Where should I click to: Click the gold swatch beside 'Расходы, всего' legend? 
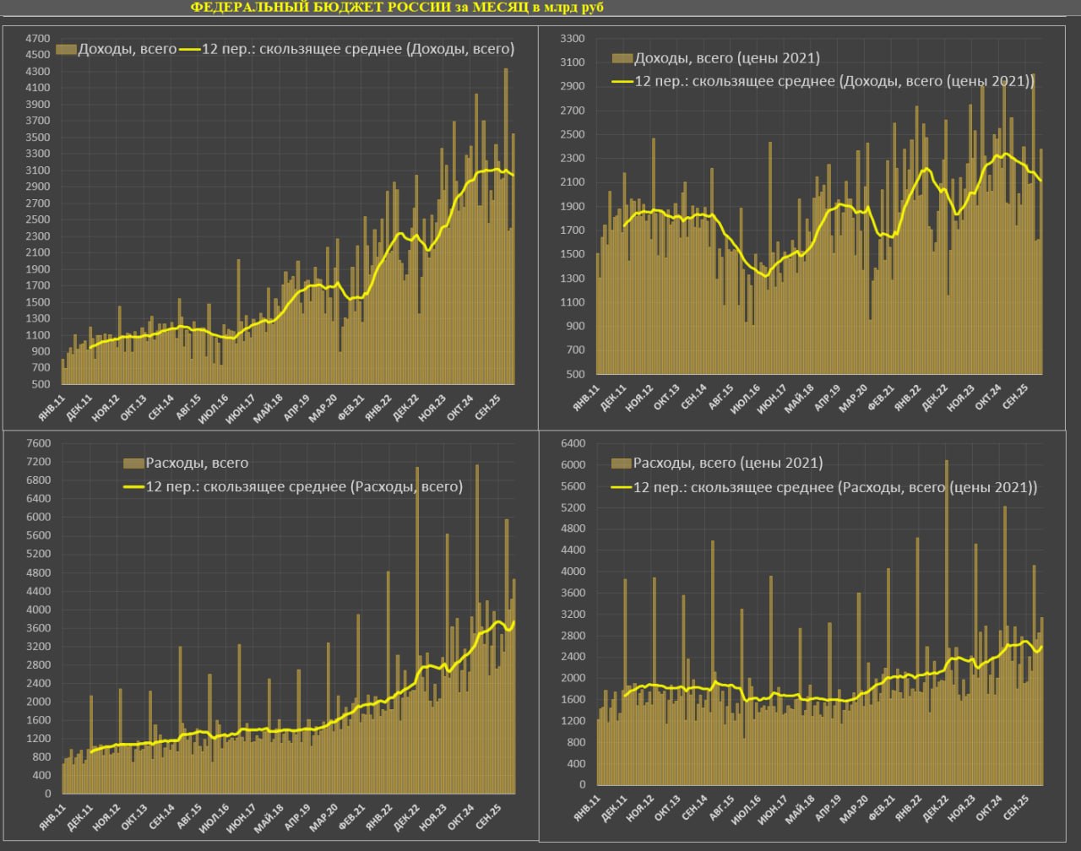(x=133, y=463)
